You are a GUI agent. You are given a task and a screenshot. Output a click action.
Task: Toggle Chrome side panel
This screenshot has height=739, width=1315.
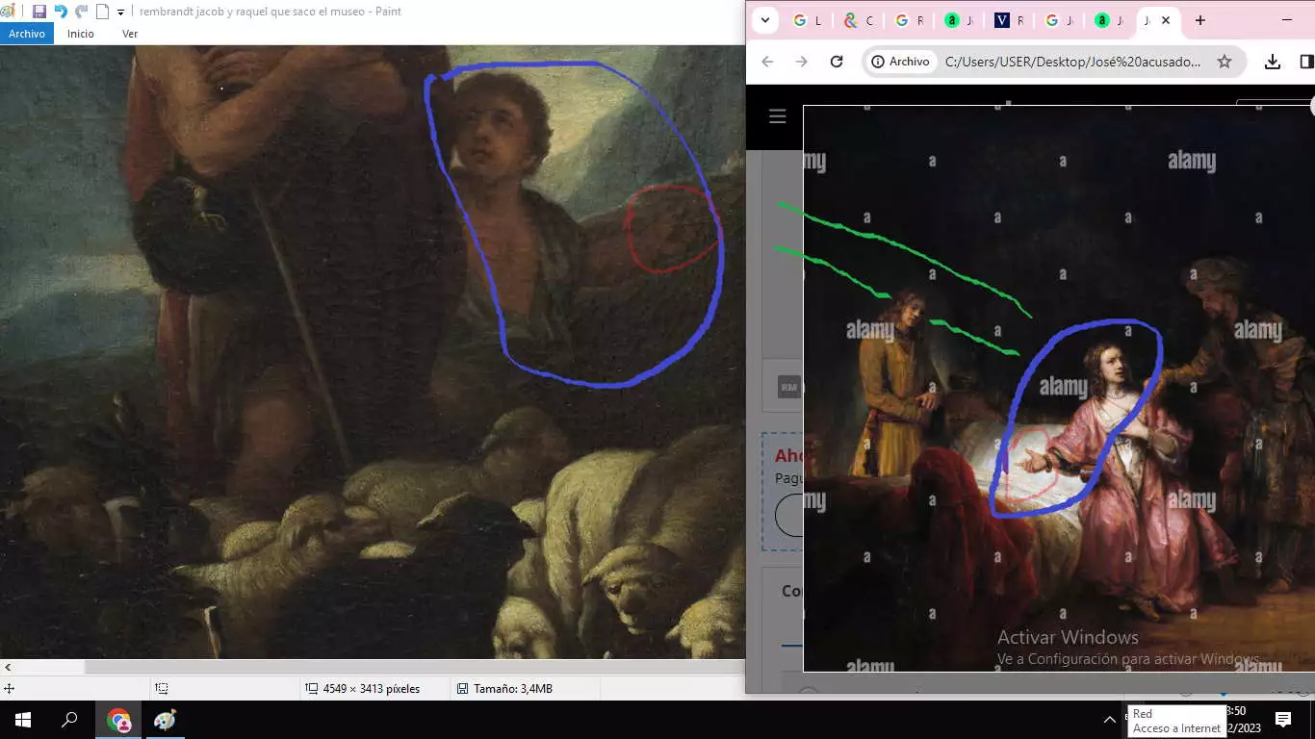click(x=1306, y=62)
